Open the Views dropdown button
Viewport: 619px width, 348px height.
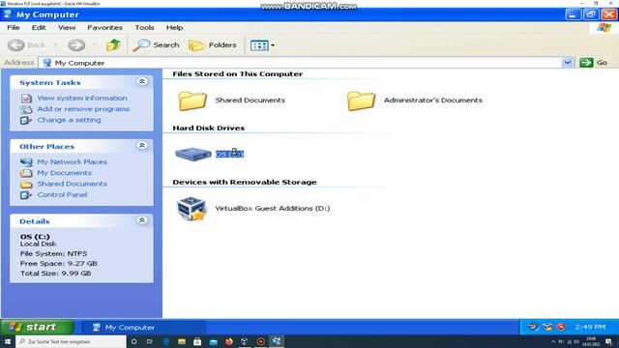262,45
